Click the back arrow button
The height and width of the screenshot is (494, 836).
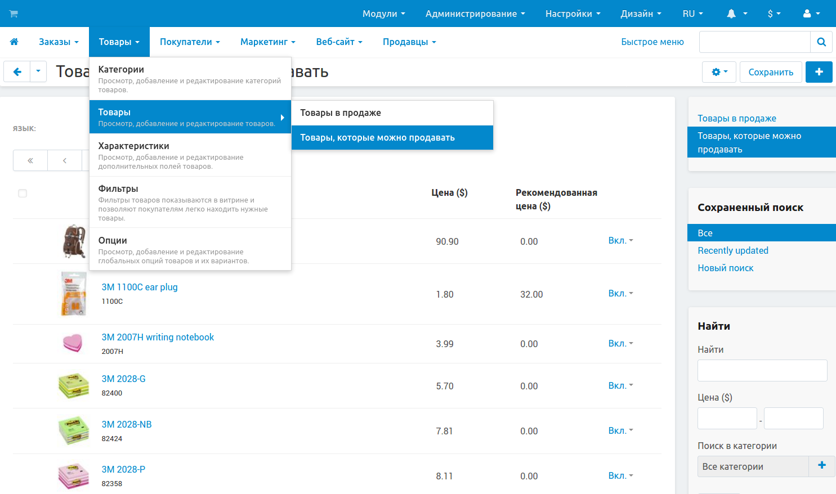(x=17, y=71)
